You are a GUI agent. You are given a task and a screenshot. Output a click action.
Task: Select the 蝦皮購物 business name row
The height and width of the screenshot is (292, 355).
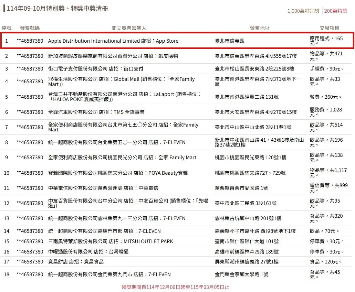pos(113,56)
